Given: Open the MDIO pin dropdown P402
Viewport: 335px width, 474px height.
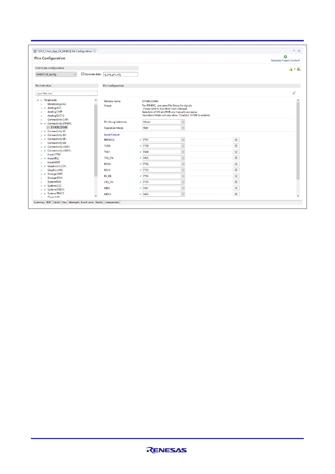Looking at the screenshot, I should click(x=164, y=194).
